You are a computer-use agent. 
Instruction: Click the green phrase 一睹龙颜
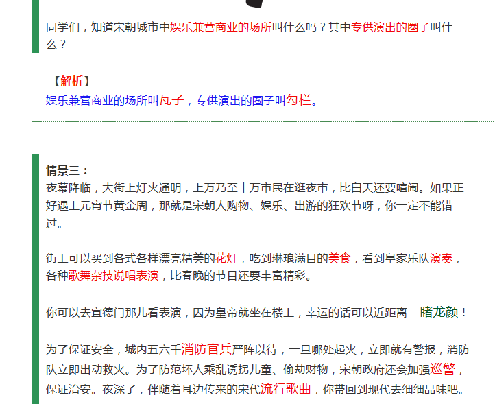point(433,312)
